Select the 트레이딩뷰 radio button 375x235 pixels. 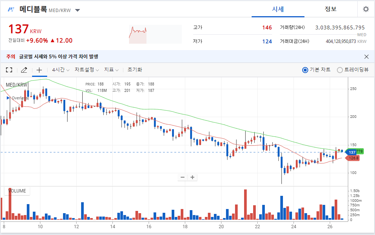click(340, 70)
